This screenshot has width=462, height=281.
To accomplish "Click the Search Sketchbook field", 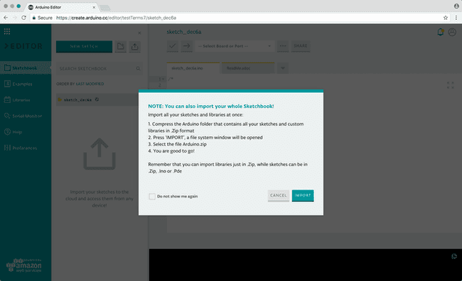I will (100, 69).
